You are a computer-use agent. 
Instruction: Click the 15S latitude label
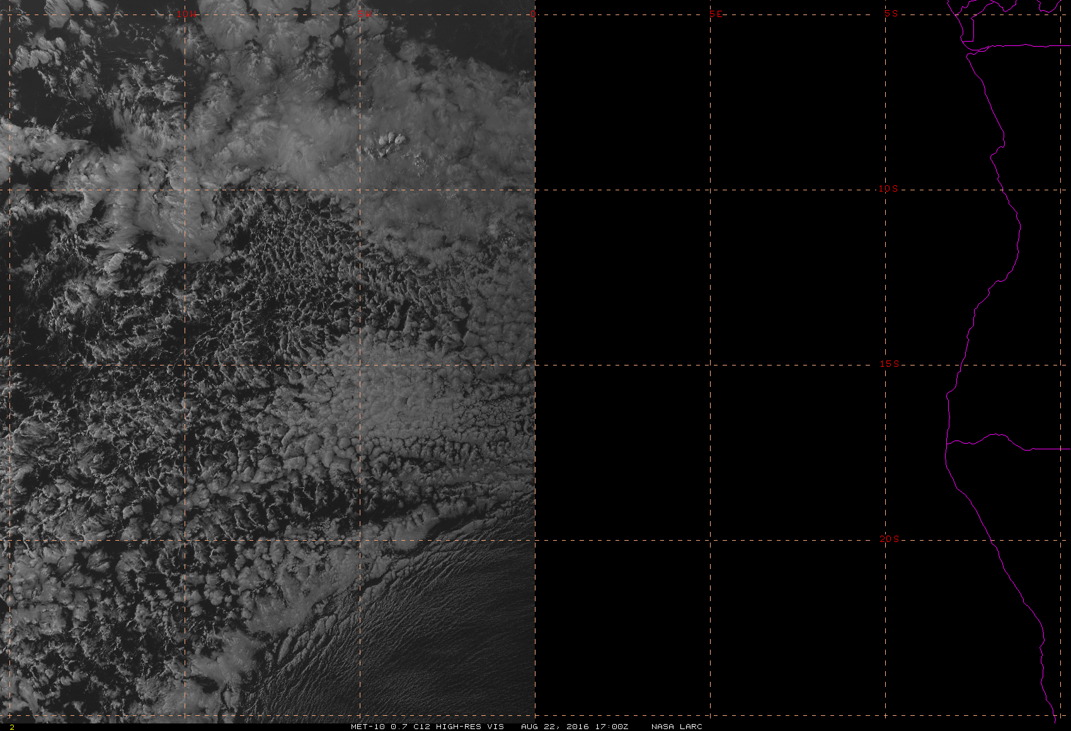click(x=889, y=364)
